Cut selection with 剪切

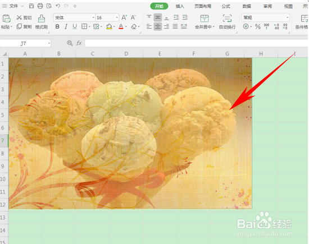point(24,18)
